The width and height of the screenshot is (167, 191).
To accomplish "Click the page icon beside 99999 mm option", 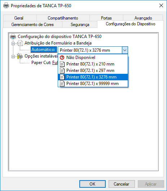I will click(x=62, y=84).
